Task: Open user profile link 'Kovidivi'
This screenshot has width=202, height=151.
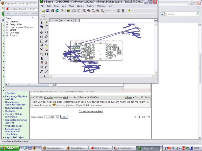Action: [48, 97]
